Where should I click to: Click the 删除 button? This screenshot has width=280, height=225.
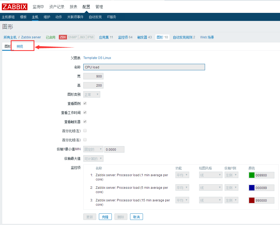[x=121, y=217]
